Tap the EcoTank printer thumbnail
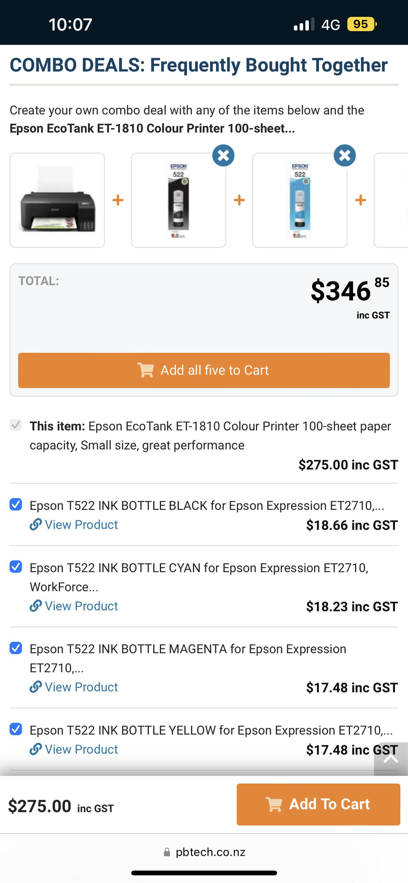The width and height of the screenshot is (408, 883). pos(57,200)
